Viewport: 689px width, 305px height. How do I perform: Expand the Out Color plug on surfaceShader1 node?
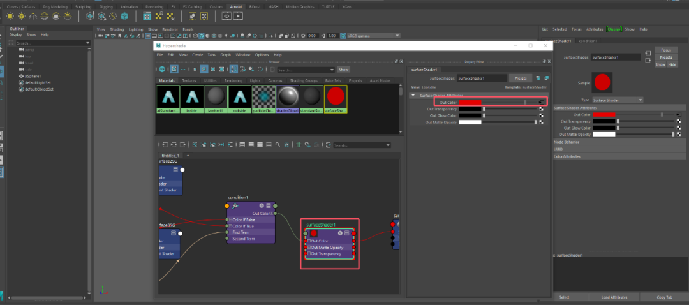pos(309,241)
